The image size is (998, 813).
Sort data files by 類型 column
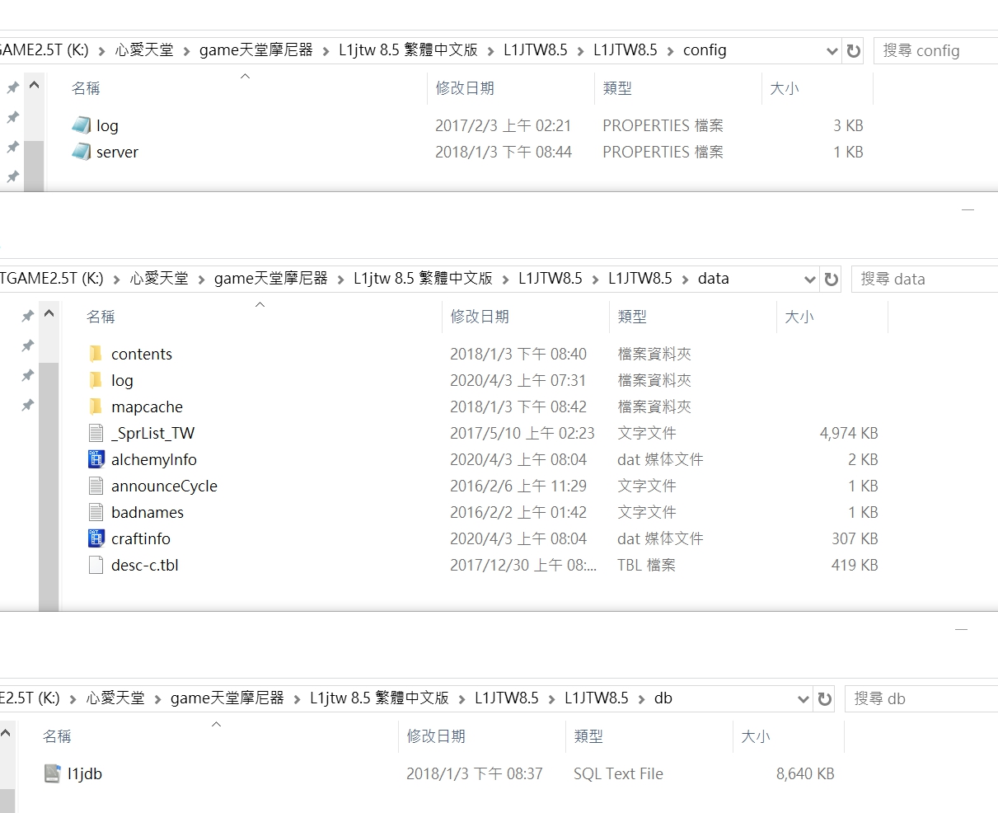coord(632,317)
